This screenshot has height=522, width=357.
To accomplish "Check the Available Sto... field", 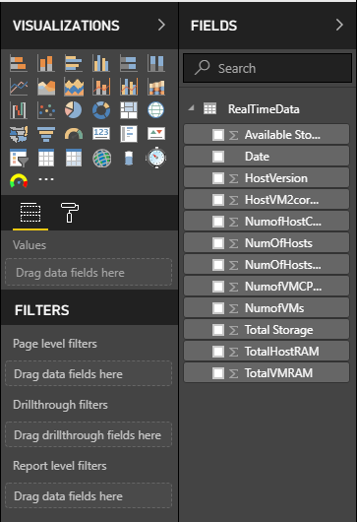I will pyautogui.click(x=218, y=135).
